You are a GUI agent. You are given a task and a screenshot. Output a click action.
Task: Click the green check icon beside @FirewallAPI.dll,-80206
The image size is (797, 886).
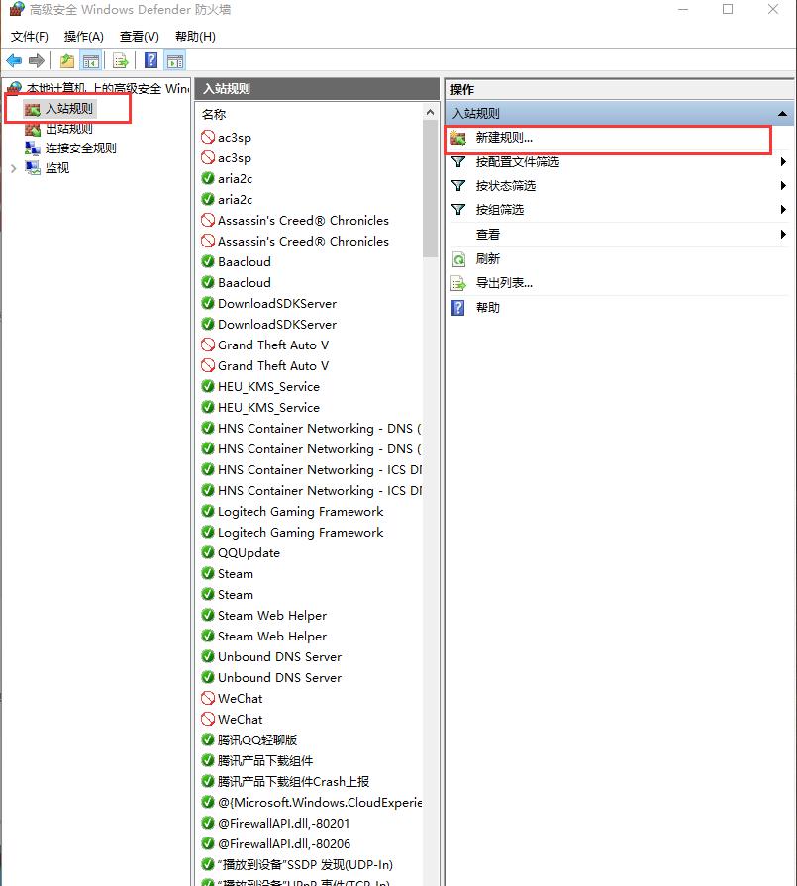(x=208, y=843)
